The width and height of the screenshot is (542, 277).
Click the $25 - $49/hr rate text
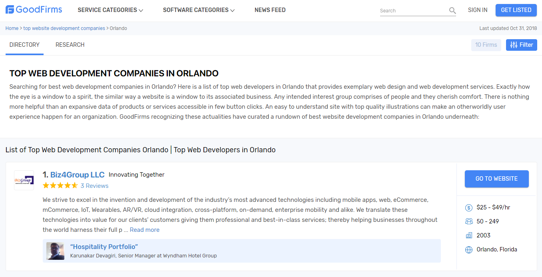(493, 207)
